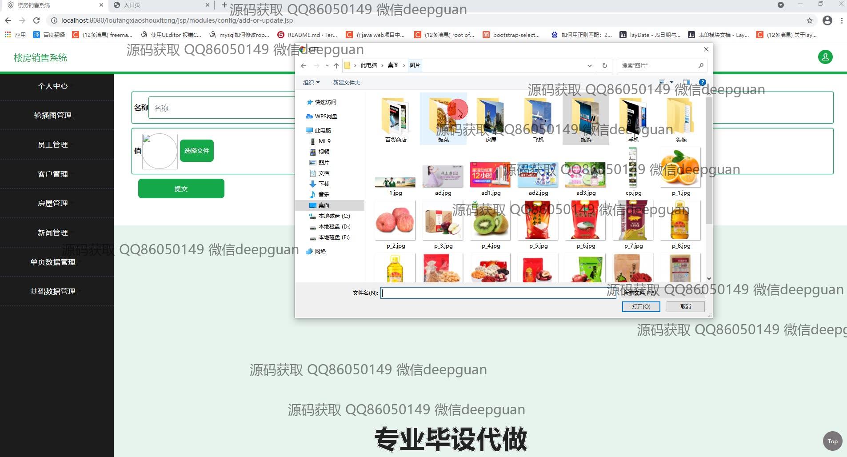Reload the browser page
Screen dimensions: 847x457
coord(36,20)
